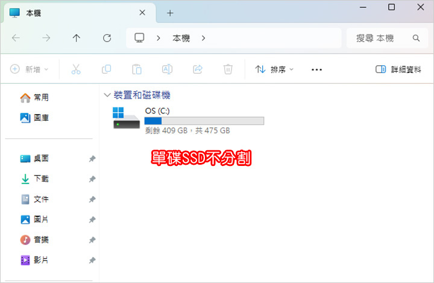Open the 排序 sort dropdown

(x=274, y=69)
